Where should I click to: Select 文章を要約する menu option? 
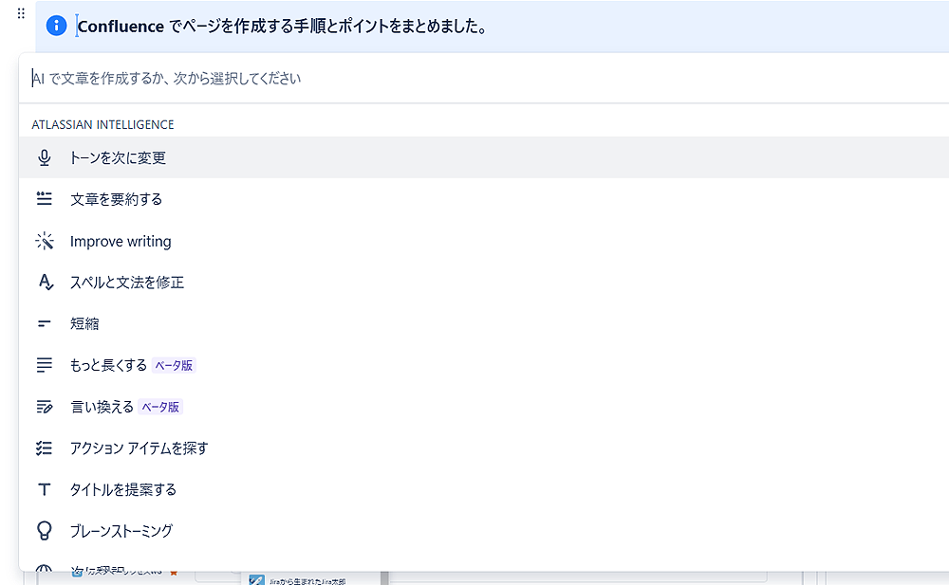coord(484,198)
